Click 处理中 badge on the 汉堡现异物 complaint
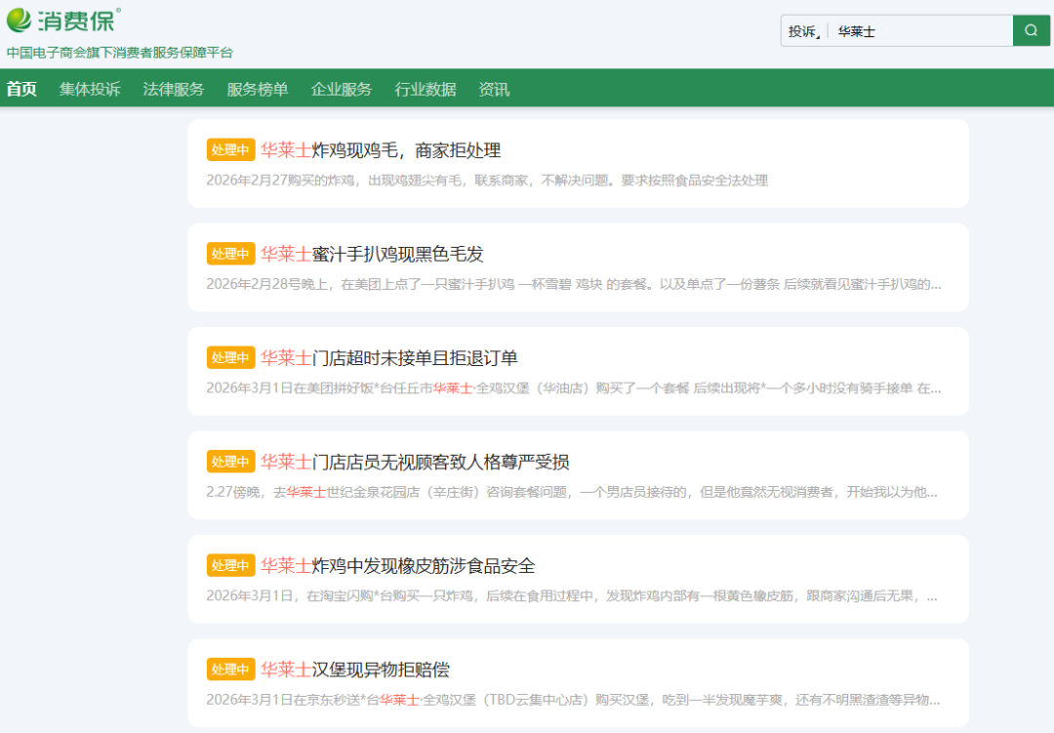The width and height of the screenshot is (1054, 733). pyautogui.click(x=230, y=670)
